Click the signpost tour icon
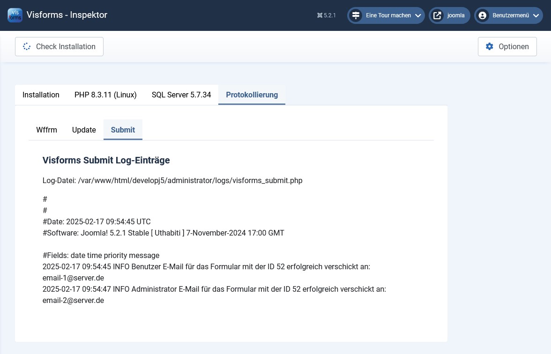 [356, 15]
